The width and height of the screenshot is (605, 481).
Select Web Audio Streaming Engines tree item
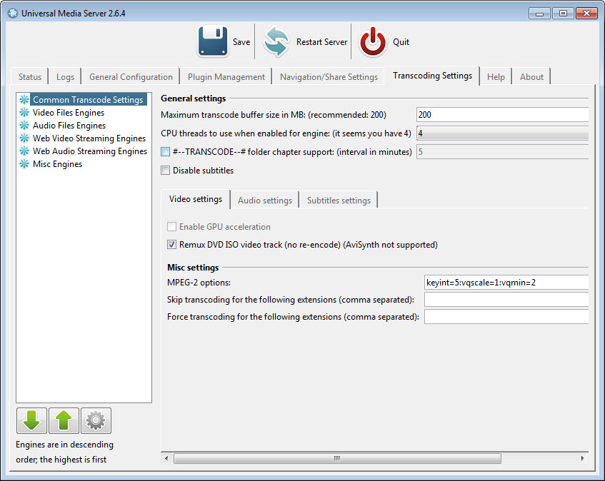pyautogui.click(x=90, y=151)
